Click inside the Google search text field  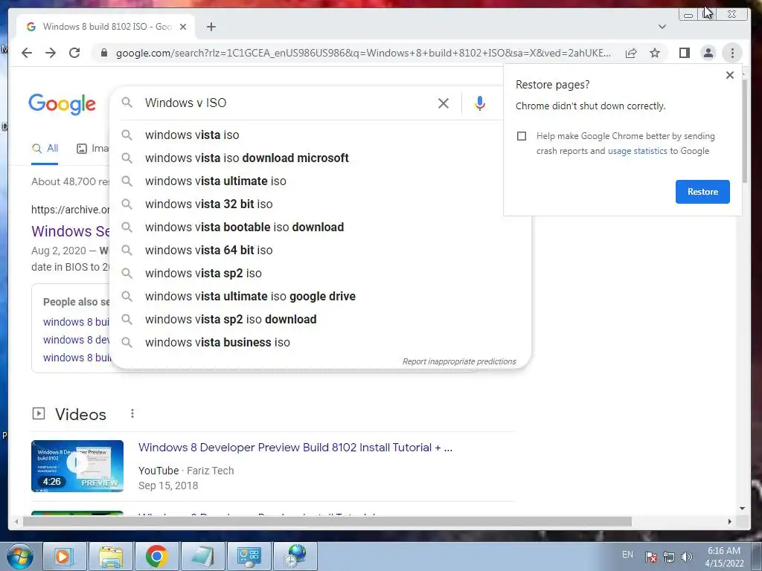(x=286, y=103)
